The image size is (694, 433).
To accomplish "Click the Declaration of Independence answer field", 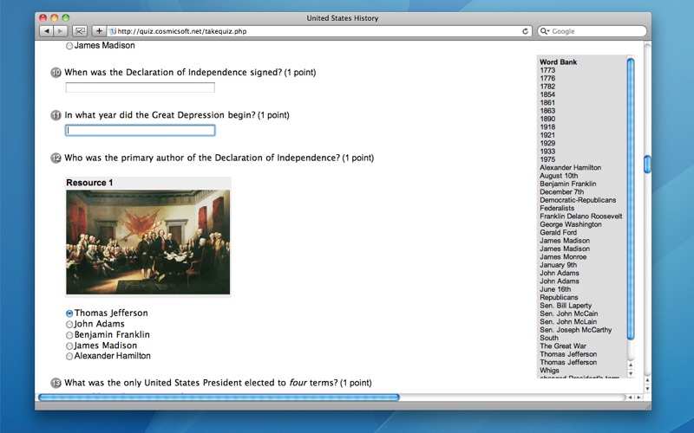I will click(x=141, y=87).
